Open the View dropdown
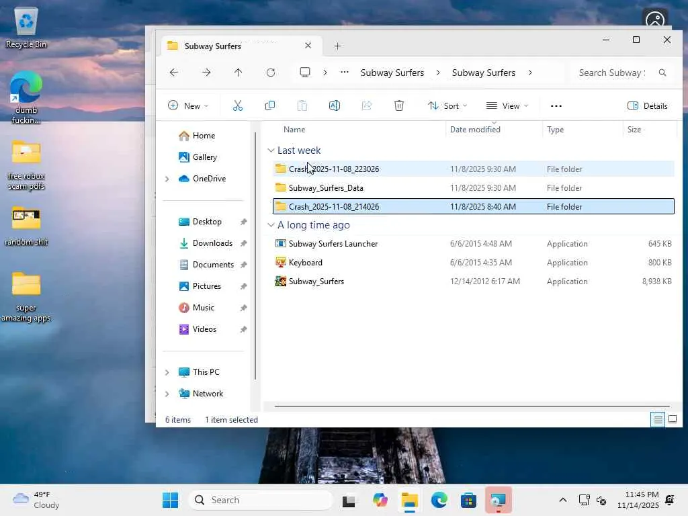The width and height of the screenshot is (688, 516). point(507,105)
